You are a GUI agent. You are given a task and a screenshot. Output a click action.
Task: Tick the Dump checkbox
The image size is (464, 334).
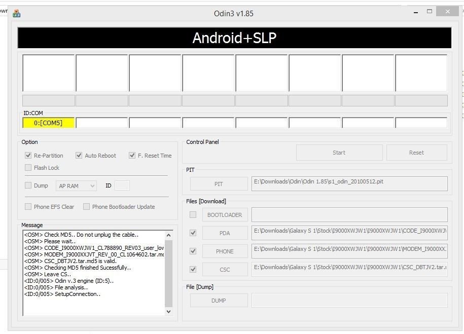pos(28,185)
